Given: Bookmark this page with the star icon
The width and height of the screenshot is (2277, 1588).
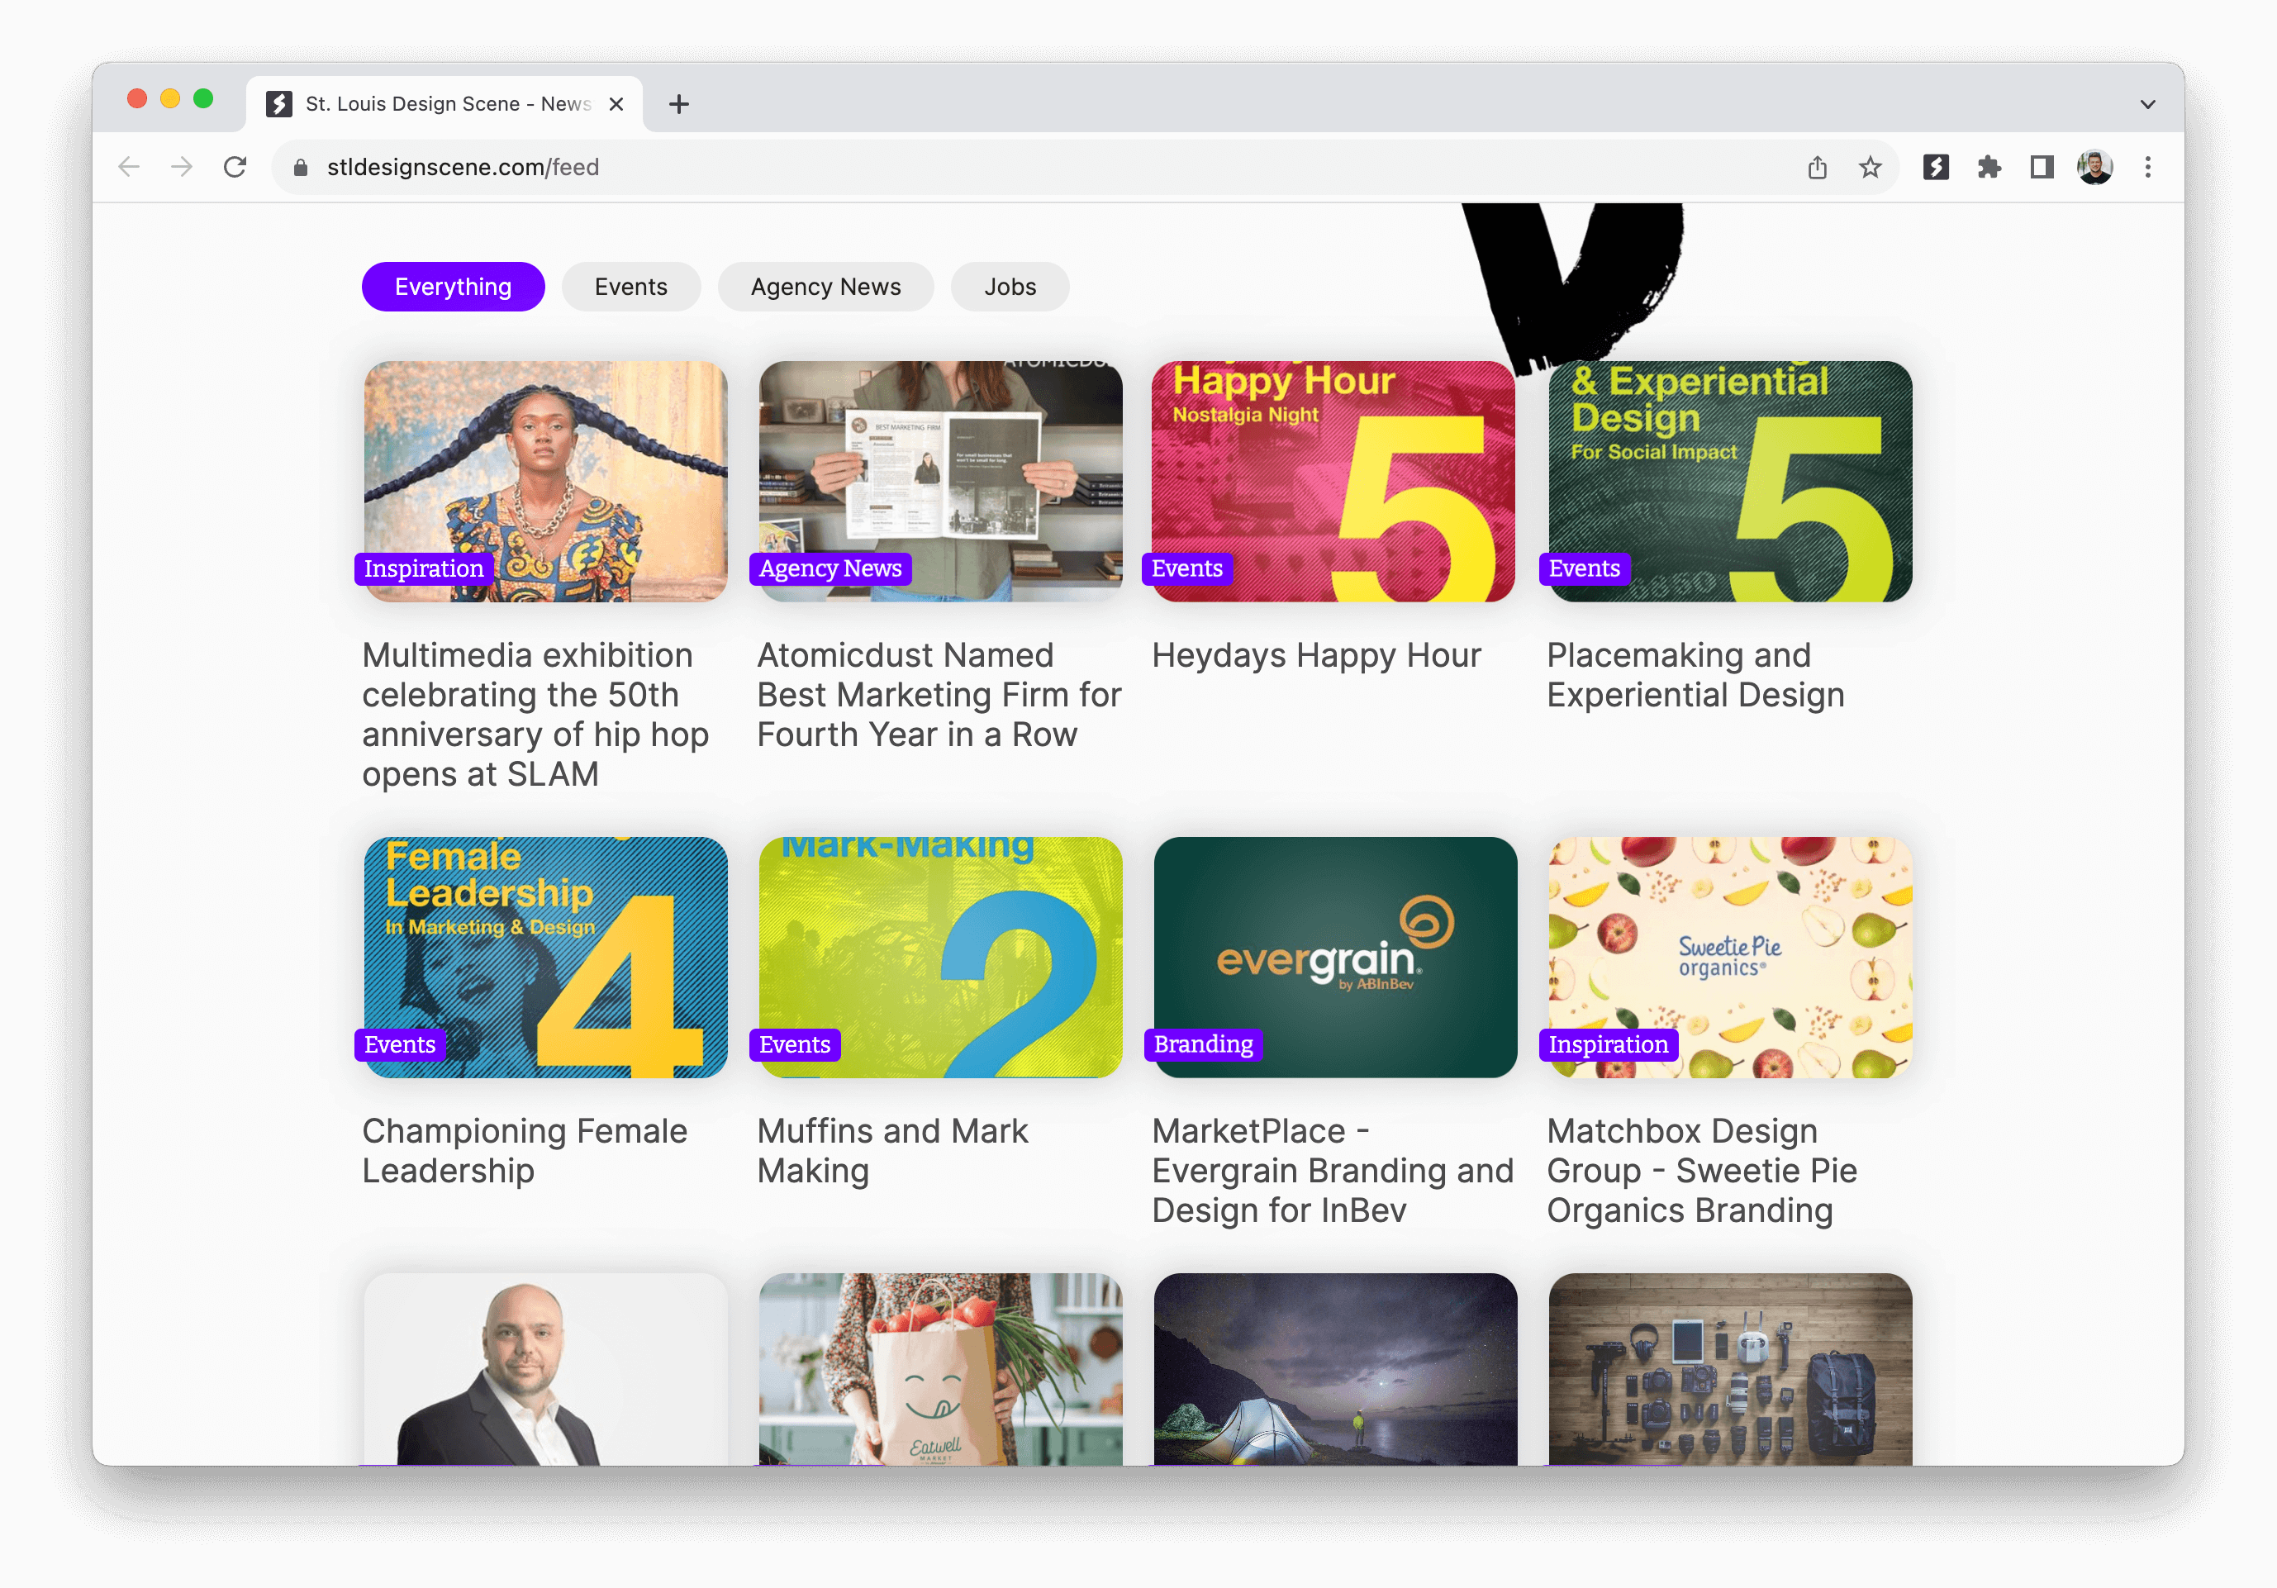Looking at the screenshot, I should click(1870, 167).
